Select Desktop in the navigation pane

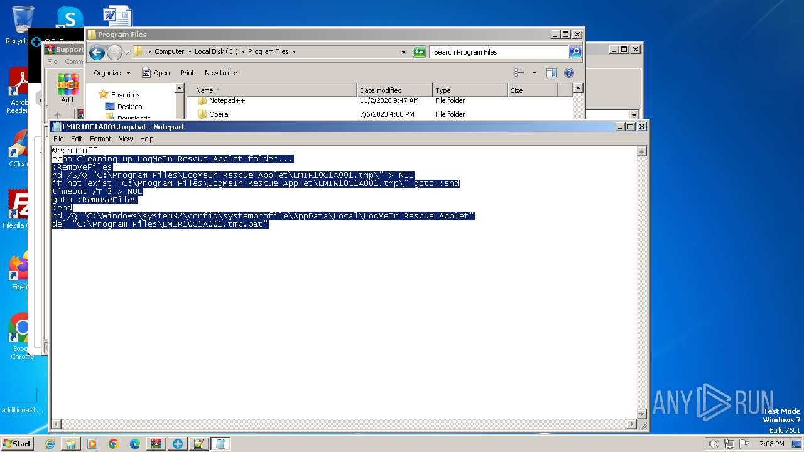[124, 107]
